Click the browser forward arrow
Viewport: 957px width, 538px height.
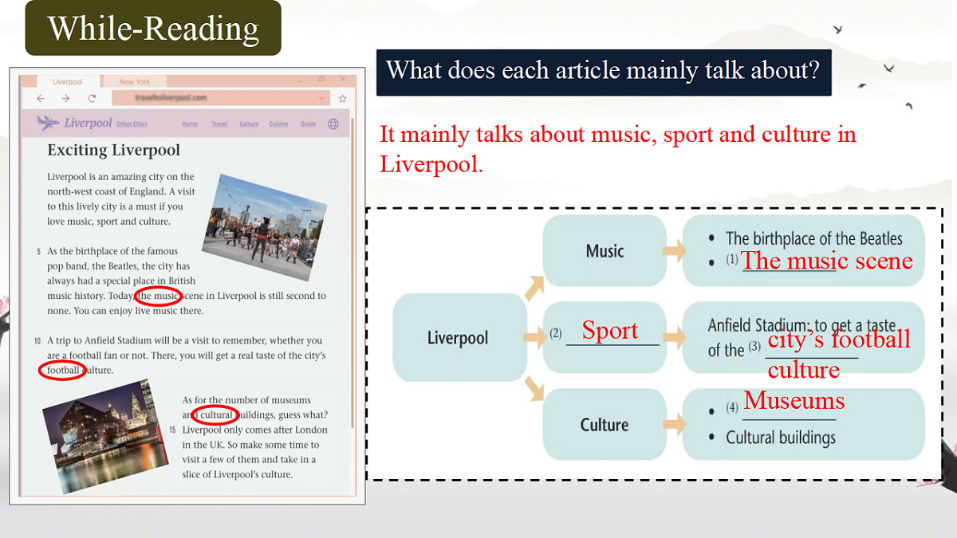(x=65, y=98)
